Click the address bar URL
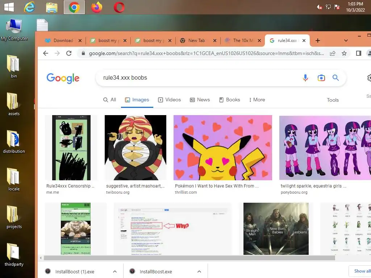The height and width of the screenshot is (278, 371). coord(206,54)
